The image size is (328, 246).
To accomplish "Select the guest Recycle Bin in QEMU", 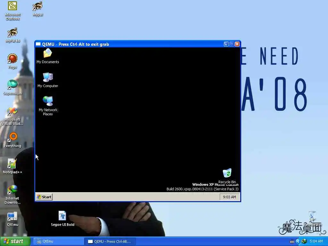I will [x=227, y=176].
